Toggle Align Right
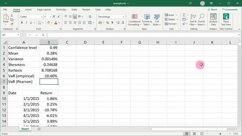The height and width of the screenshot is (136, 242). click(75, 23)
